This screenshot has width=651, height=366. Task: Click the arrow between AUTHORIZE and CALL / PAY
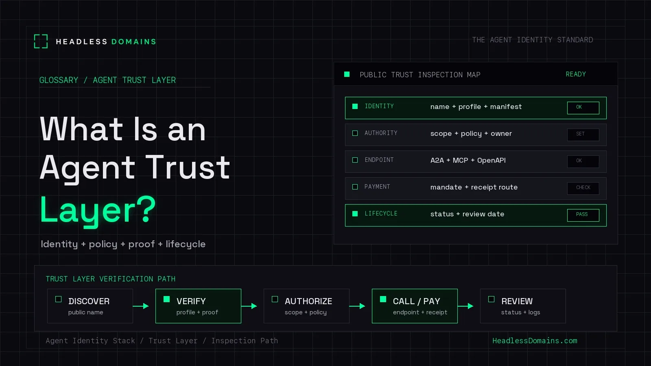pyautogui.click(x=357, y=306)
